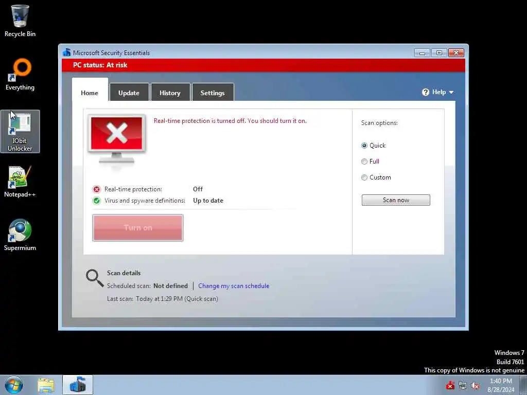527x395 pixels.
Task: Click the red monitor X status icon
Action: point(116,139)
